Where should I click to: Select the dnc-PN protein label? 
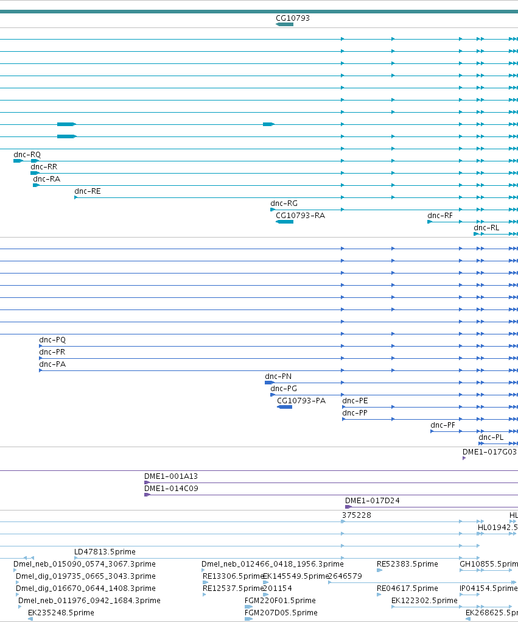point(278,376)
